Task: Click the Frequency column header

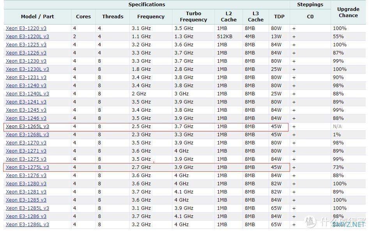Action: 151,16
